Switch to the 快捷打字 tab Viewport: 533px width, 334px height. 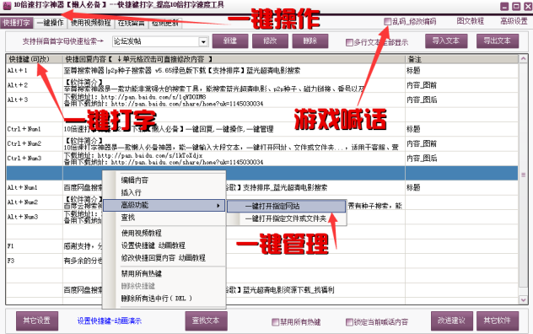(16, 23)
